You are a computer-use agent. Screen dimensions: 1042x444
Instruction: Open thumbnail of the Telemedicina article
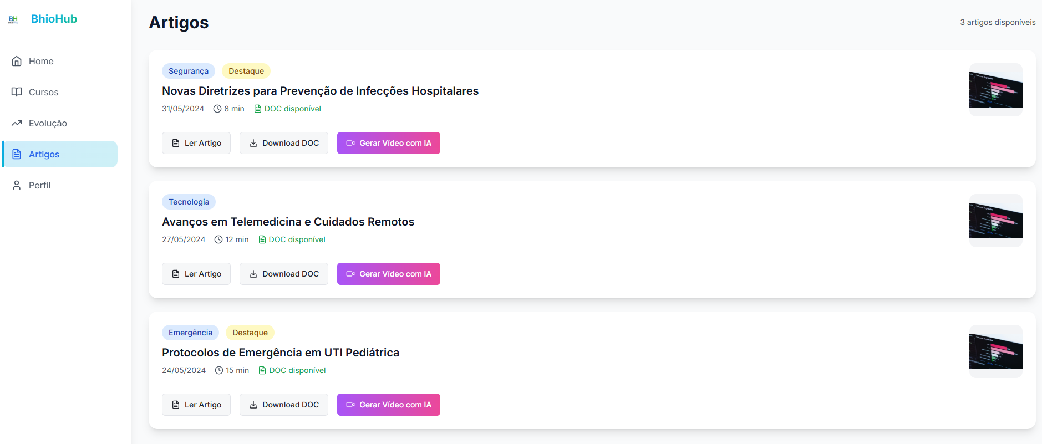click(x=996, y=221)
